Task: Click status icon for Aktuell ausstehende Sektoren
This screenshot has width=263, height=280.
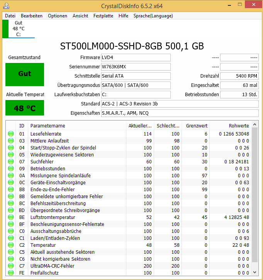Action: pos(11,252)
